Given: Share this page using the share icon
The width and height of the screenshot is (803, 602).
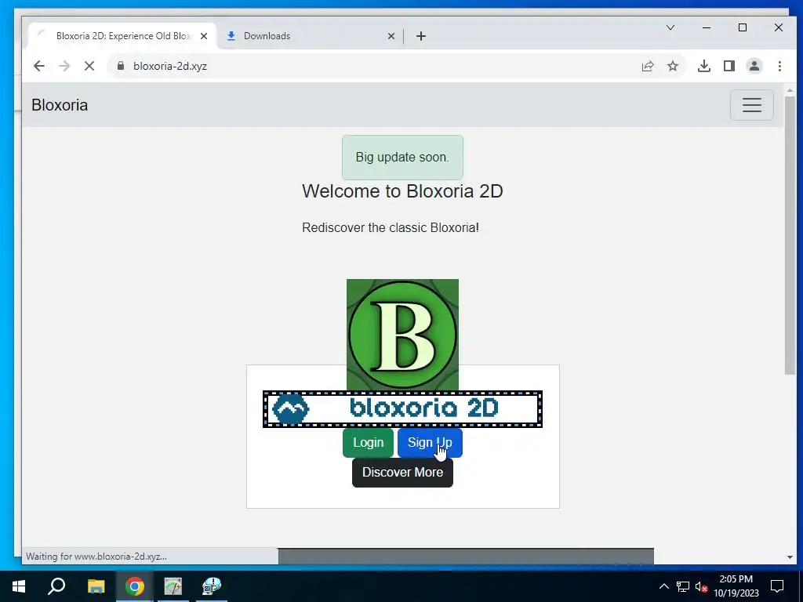Looking at the screenshot, I should point(648,66).
